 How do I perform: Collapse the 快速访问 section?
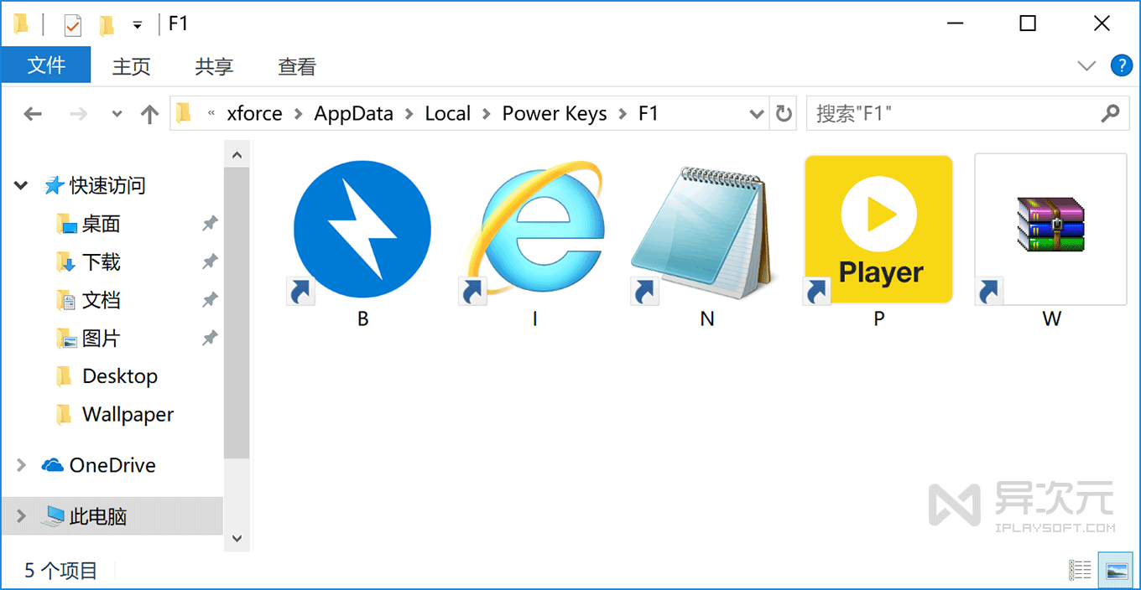(x=19, y=185)
